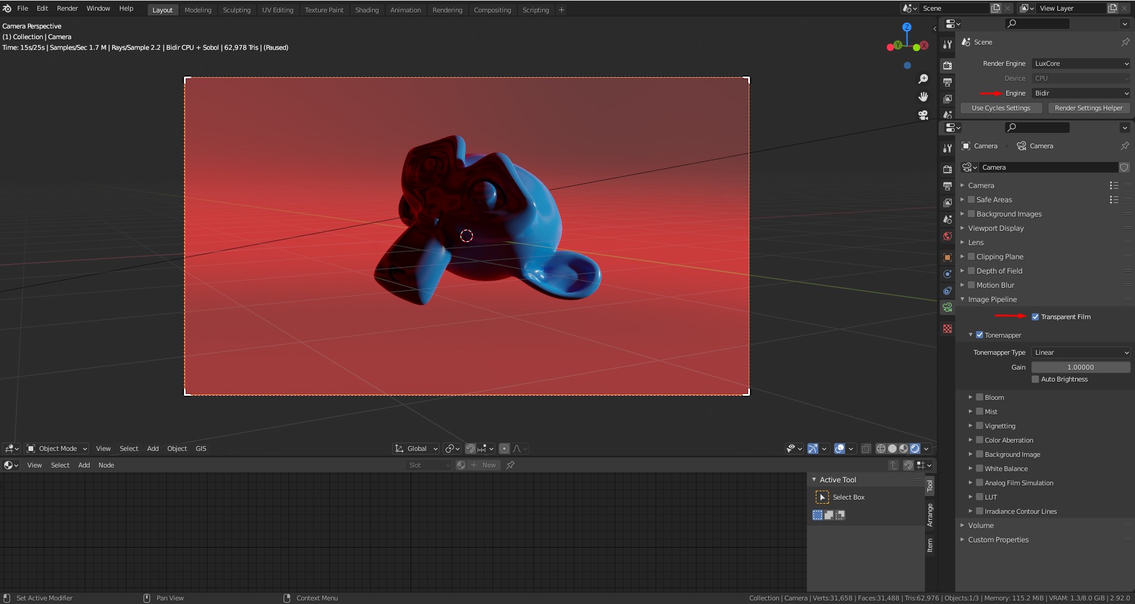Expand the Lens panel
Screen dimensions: 1135x604
click(976, 243)
